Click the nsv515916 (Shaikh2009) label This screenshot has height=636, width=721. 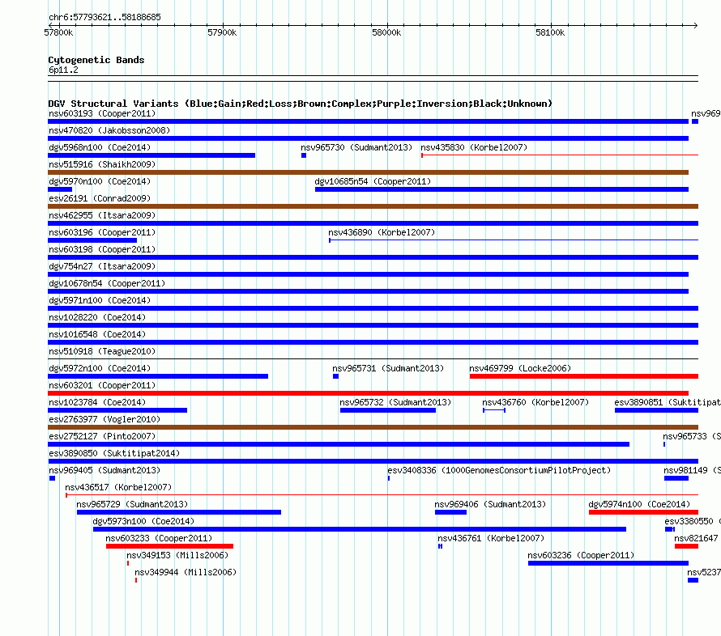(102, 164)
